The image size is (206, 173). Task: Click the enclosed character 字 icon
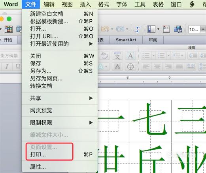coord(130,67)
